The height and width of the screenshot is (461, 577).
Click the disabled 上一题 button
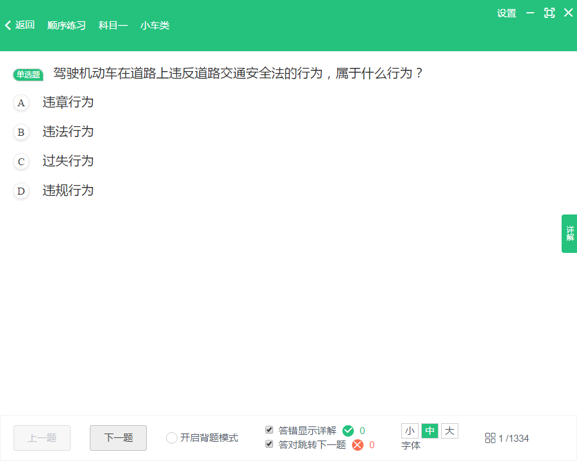42,438
